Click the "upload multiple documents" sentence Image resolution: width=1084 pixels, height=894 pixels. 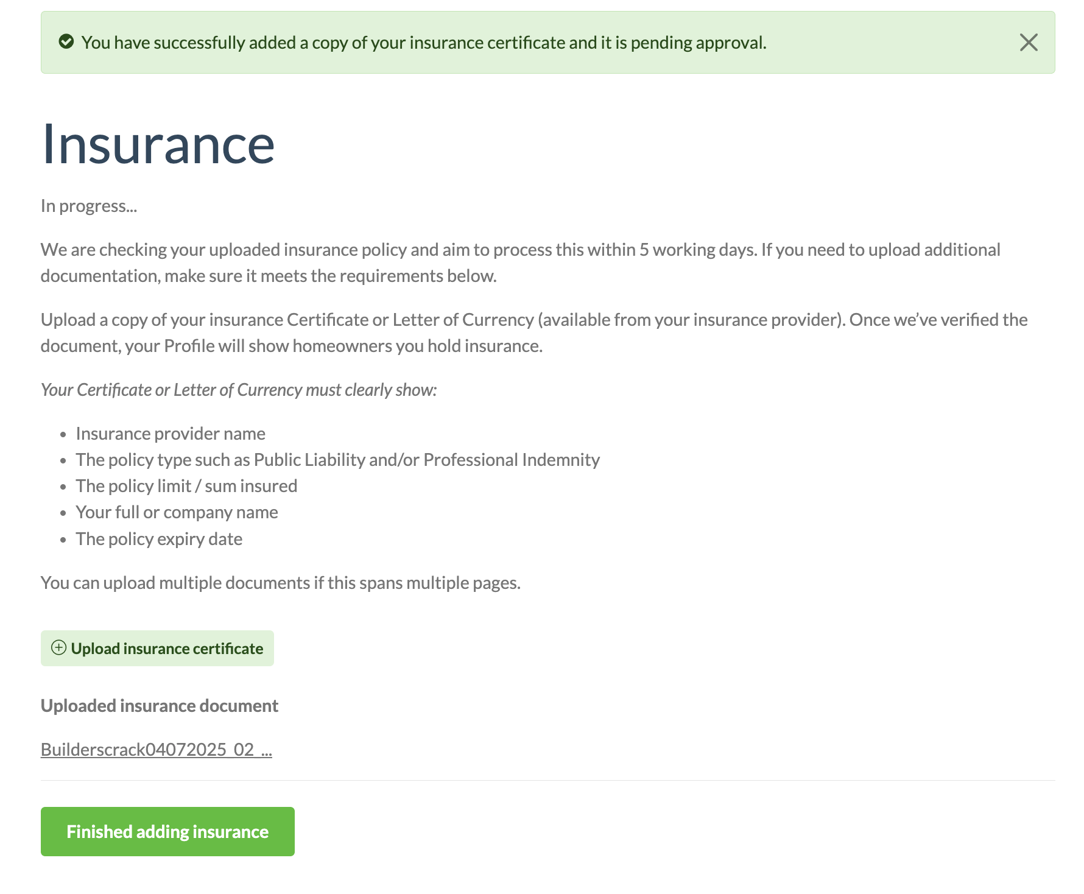pyautogui.click(x=280, y=583)
